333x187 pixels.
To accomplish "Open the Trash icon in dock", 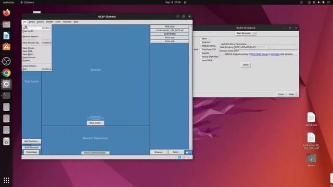I will pos(6,141).
